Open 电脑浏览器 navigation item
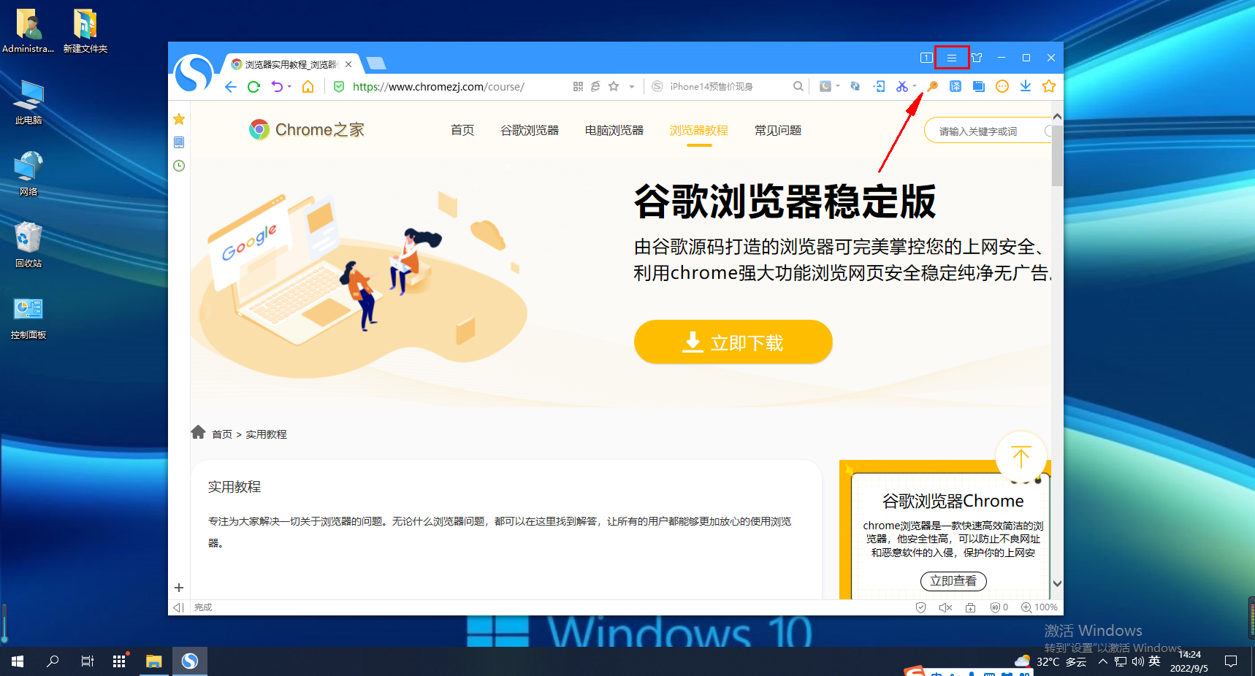 (x=614, y=130)
